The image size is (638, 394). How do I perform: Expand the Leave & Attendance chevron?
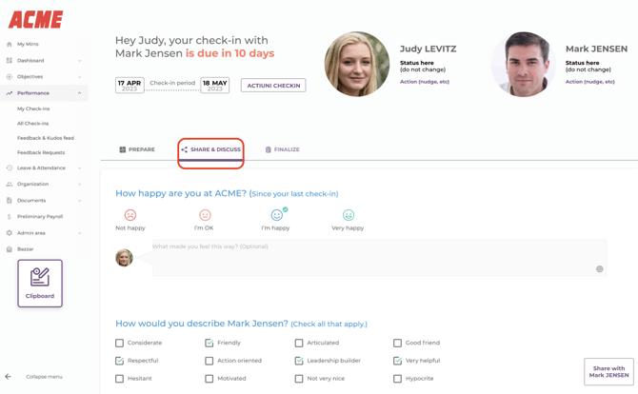coord(79,167)
